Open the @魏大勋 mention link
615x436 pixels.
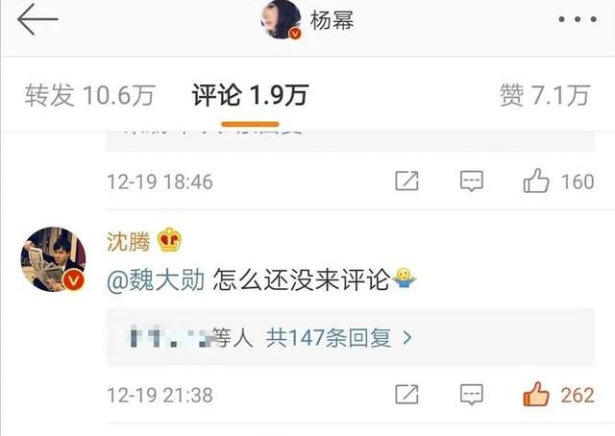click(156, 280)
